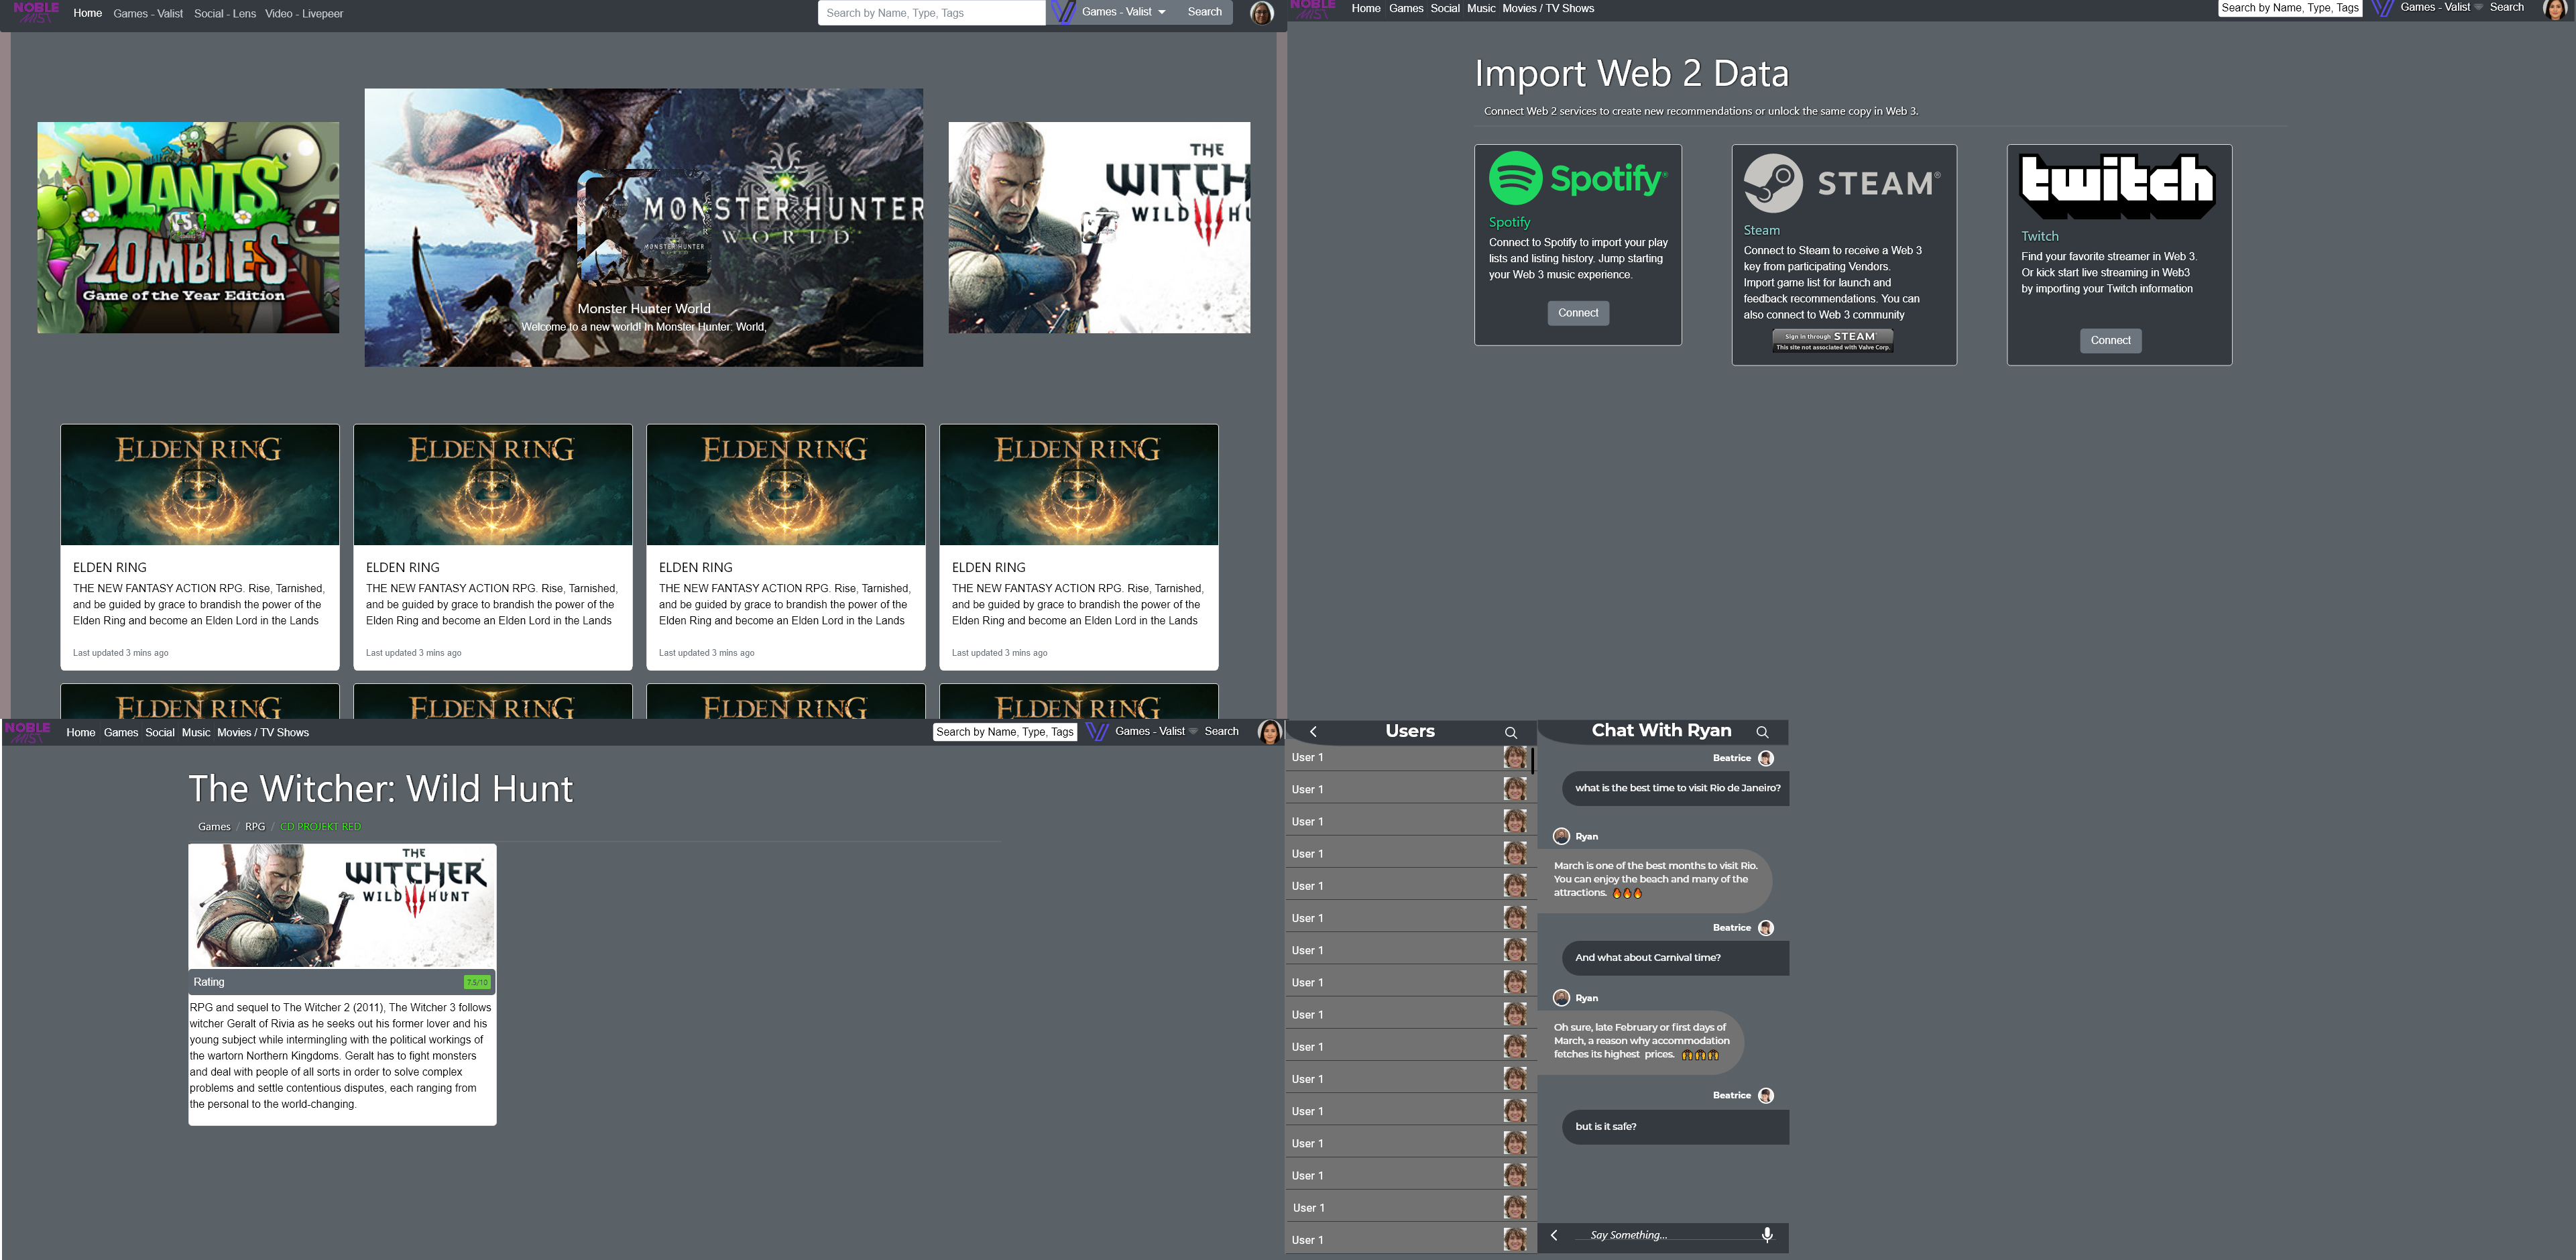Click the Twitch logo in the Twitch card
2576x1260 pixels.
(2117, 186)
